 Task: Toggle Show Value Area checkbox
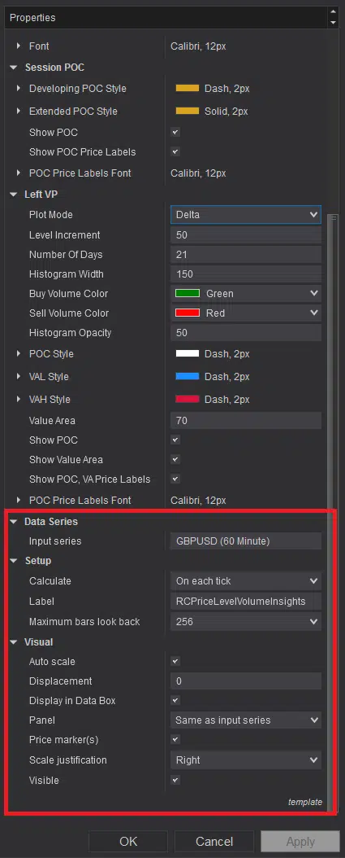[175, 460]
